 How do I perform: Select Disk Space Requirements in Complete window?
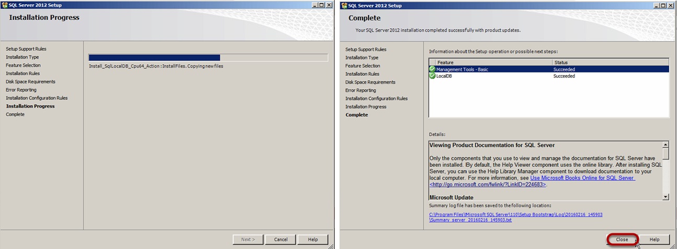click(370, 82)
